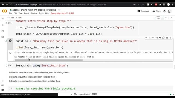
Task: Copy link to the cell
Action: coord(153,38)
